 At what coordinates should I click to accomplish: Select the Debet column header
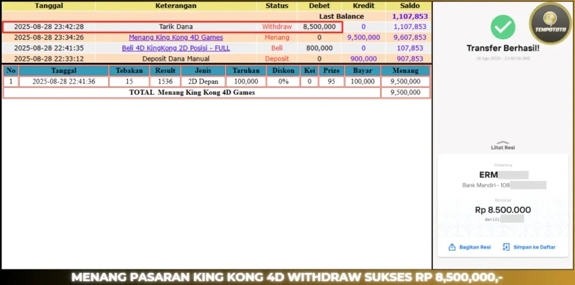319,6
